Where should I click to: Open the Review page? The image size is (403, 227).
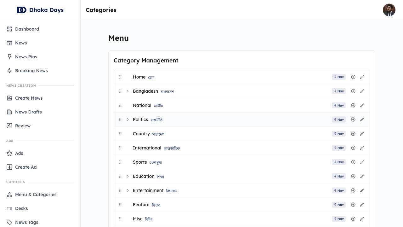tap(40, 126)
